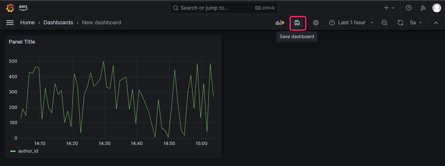
Task: Open the hamburger navigation menu
Action: [x=10, y=23]
